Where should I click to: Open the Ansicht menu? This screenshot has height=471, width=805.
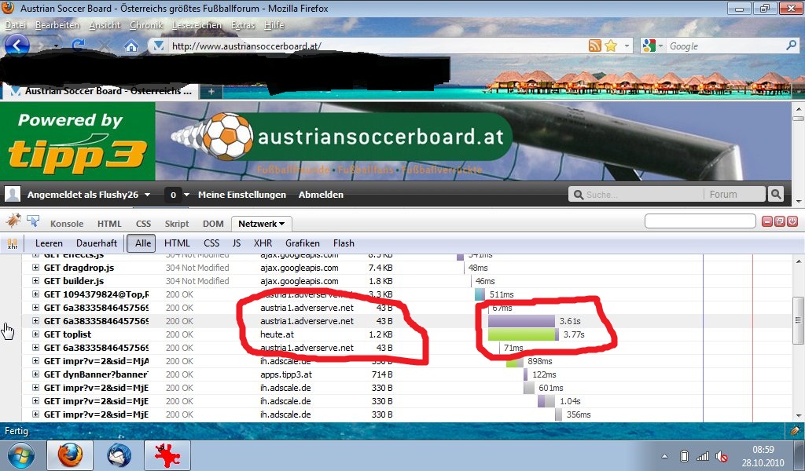coord(105,25)
